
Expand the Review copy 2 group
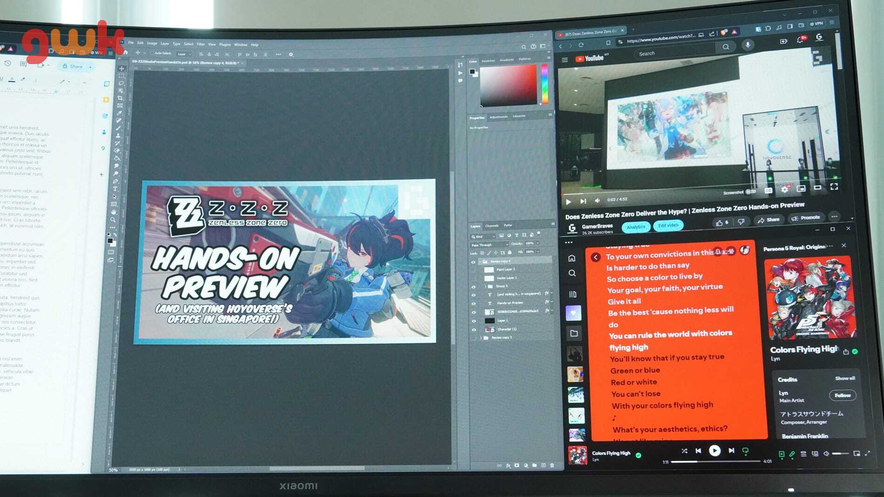481,338
